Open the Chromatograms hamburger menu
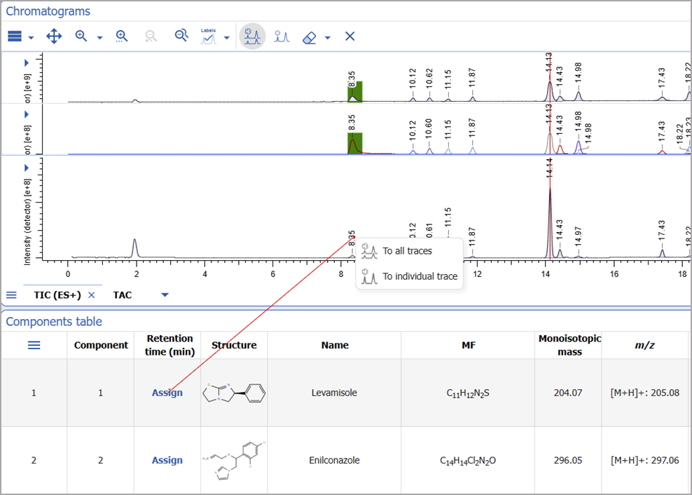 [14, 36]
